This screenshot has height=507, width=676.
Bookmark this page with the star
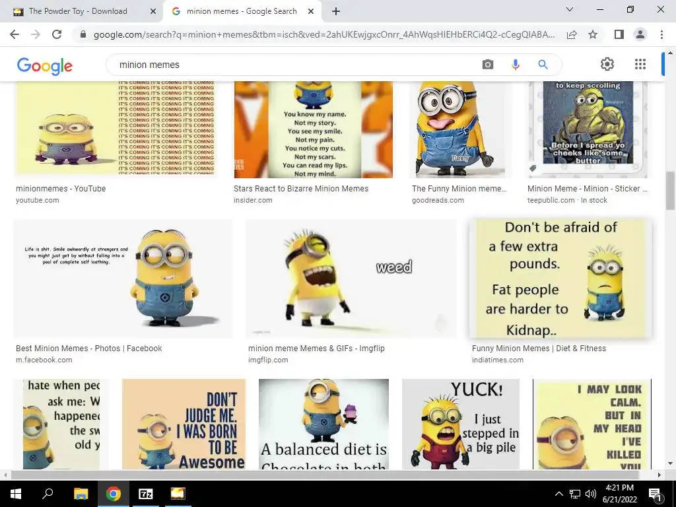(x=593, y=34)
